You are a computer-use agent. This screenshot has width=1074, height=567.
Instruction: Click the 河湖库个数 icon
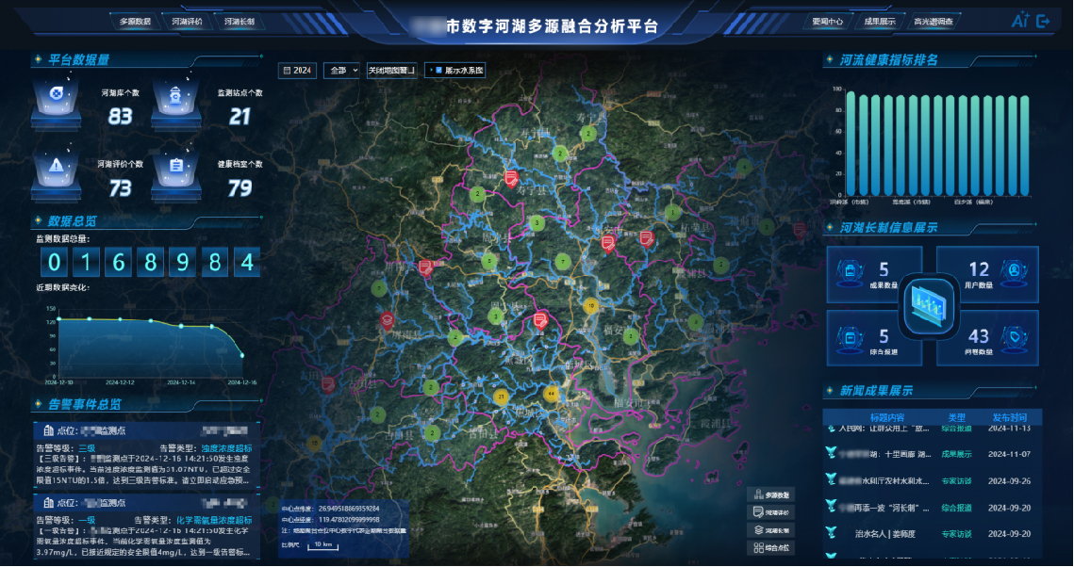point(57,94)
